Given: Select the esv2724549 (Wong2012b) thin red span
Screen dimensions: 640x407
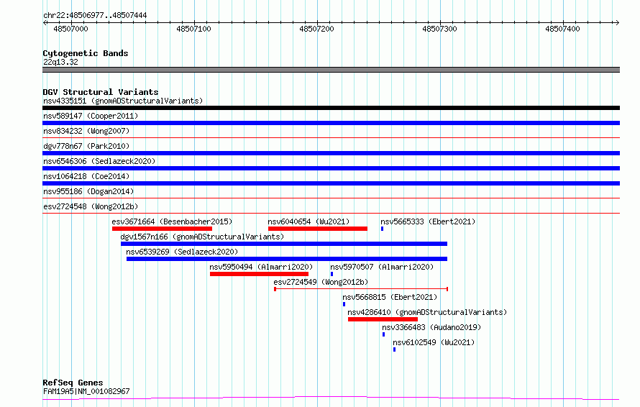Looking at the screenshot, I should click(x=361, y=289).
